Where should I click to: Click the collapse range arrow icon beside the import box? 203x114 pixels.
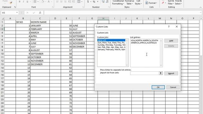(161, 73)
